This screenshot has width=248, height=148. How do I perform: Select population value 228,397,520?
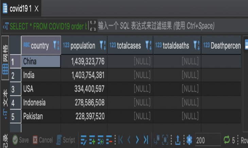point(84,116)
